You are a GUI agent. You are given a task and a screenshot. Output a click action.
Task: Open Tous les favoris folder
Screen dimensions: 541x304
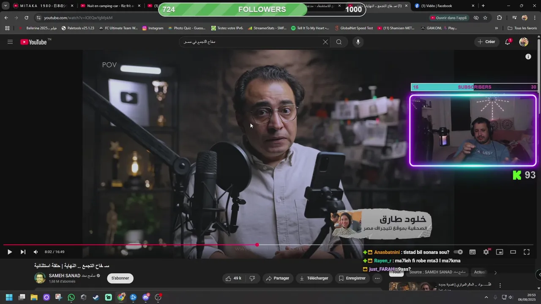coord(522,28)
